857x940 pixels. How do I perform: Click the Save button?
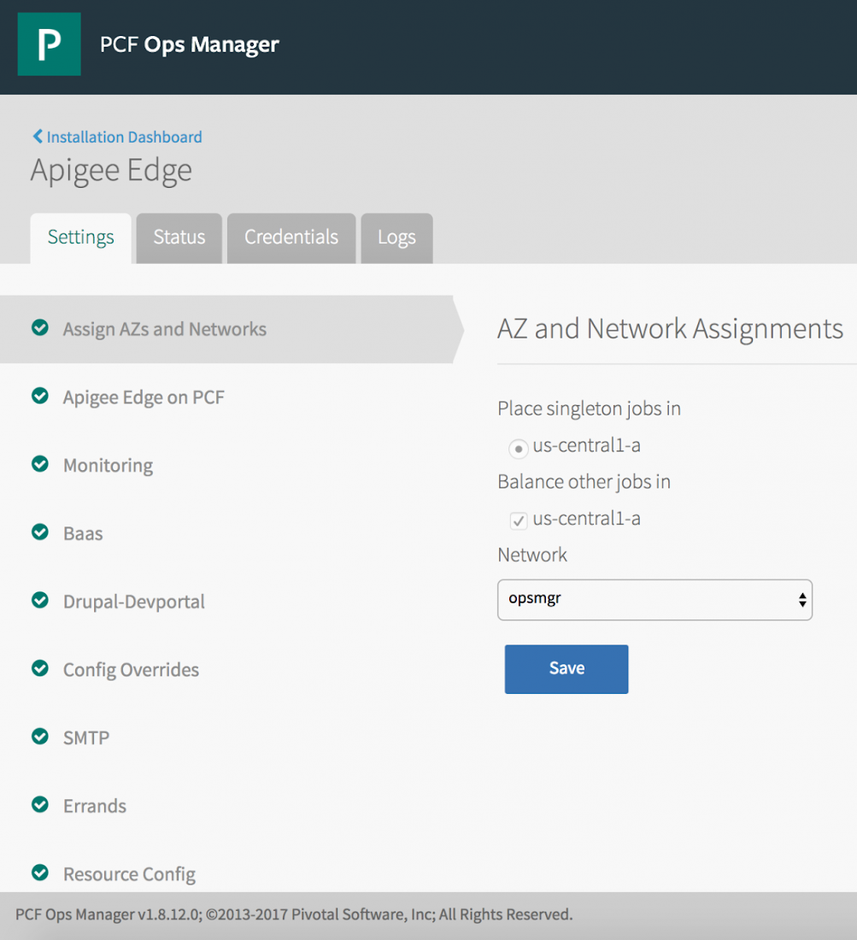click(566, 669)
